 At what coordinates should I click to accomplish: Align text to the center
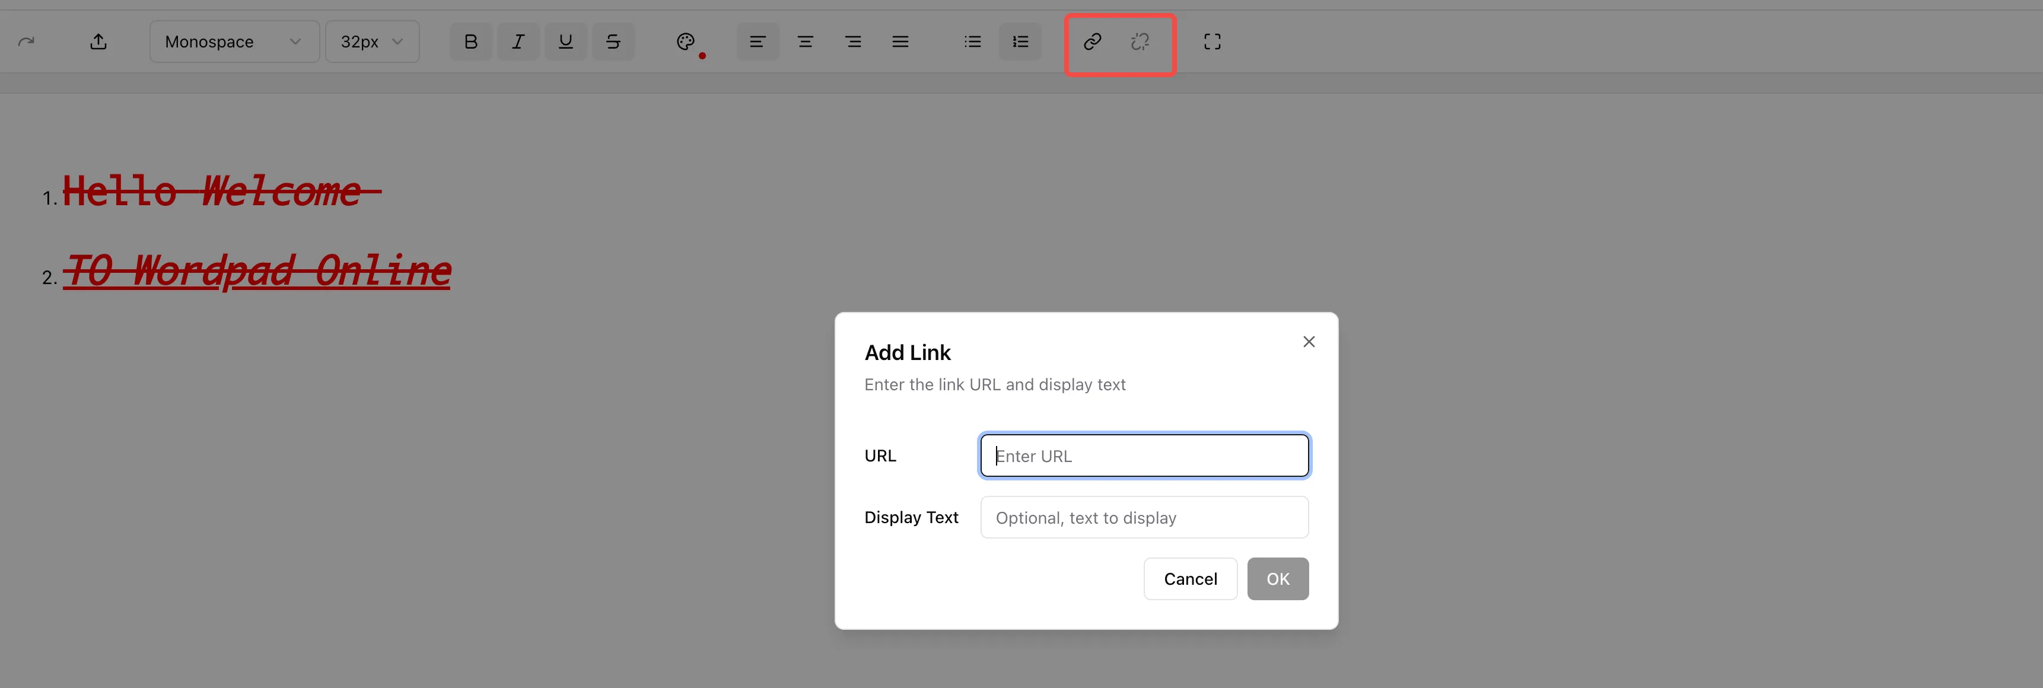(x=806, y=41)
